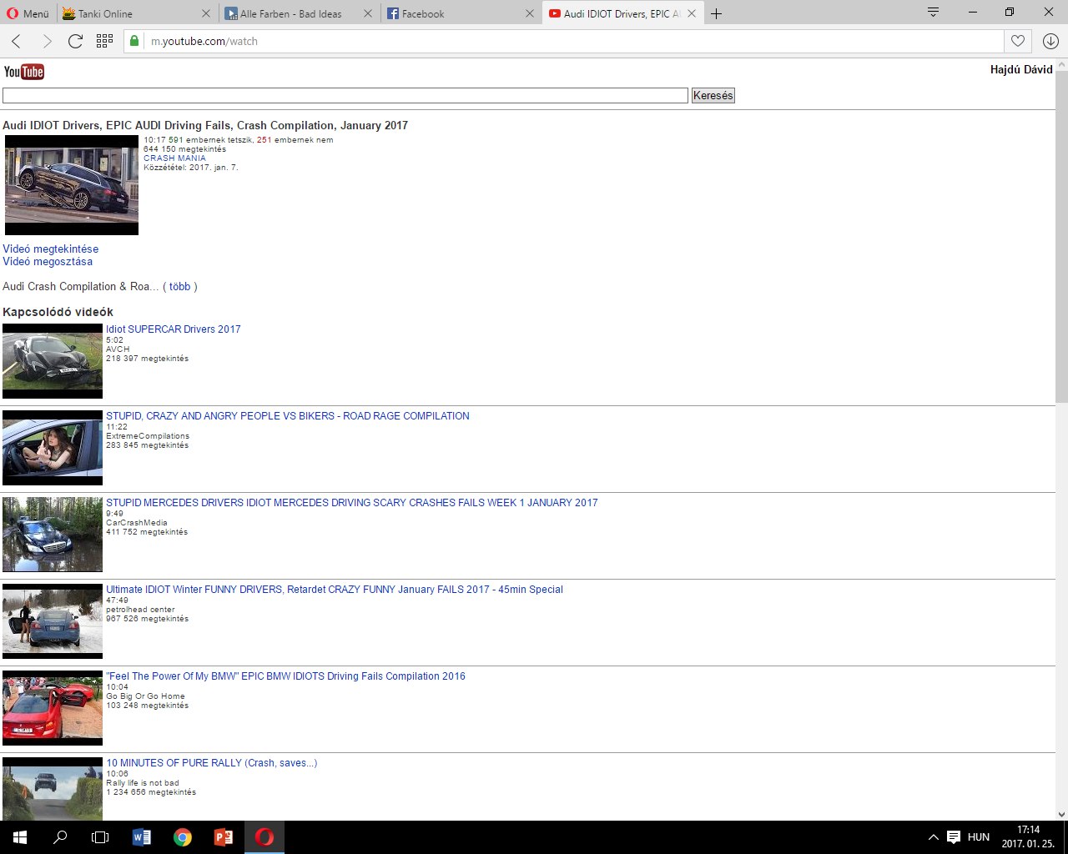Click the road rage bikers thumbnail
The image size is (1068, 854).
pyautogui.click(x=53, y=448)
